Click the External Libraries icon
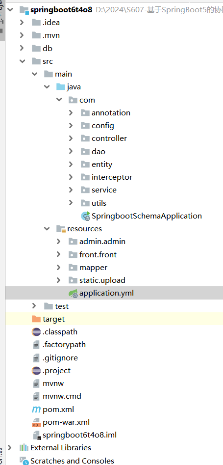The image size is (223, 465). pyautogui.click(x=24, y=447)
